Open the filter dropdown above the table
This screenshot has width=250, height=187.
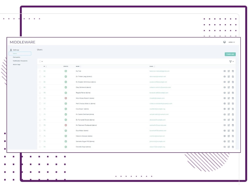pos(231,61)
